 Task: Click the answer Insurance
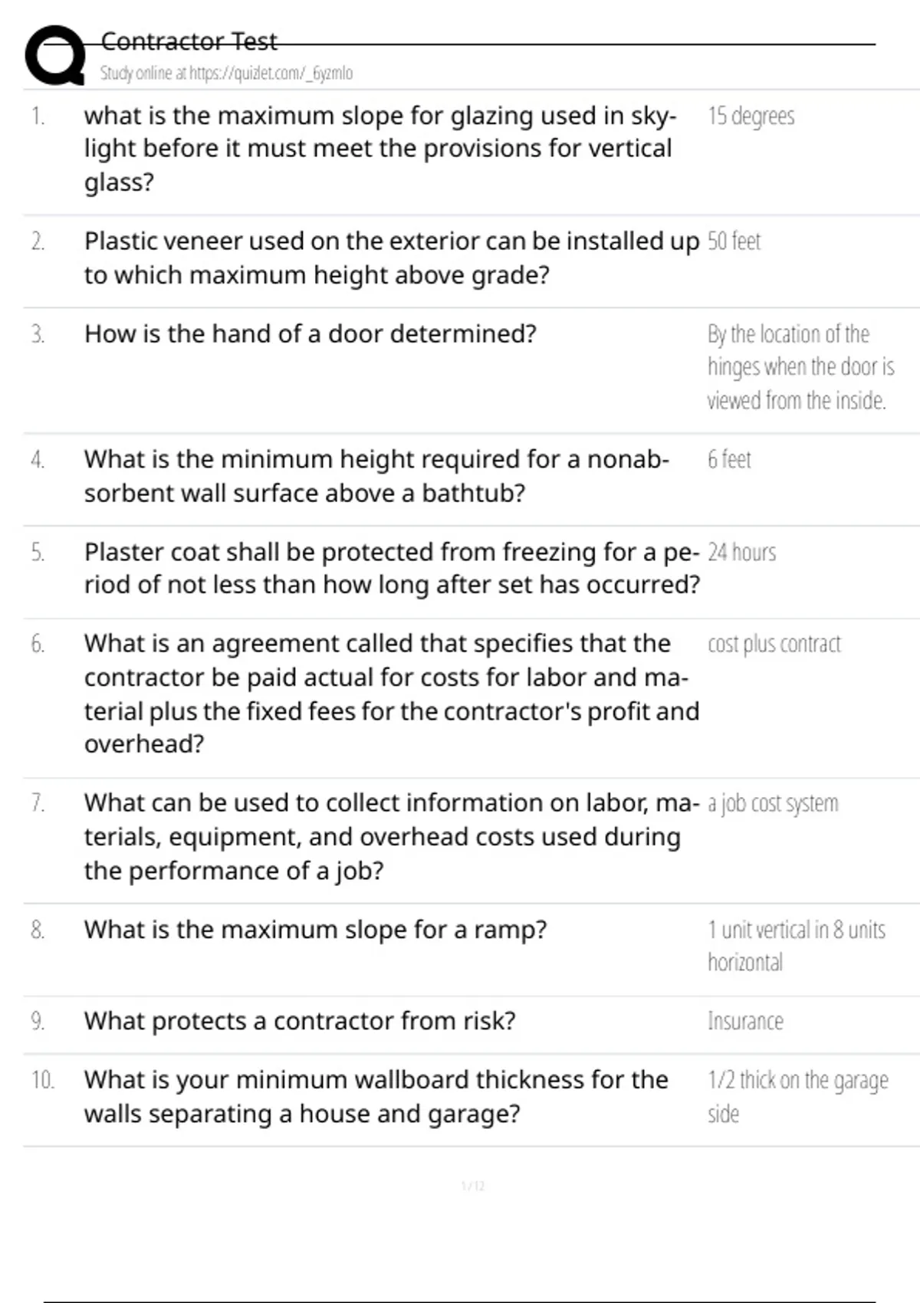pos(745,1022)
